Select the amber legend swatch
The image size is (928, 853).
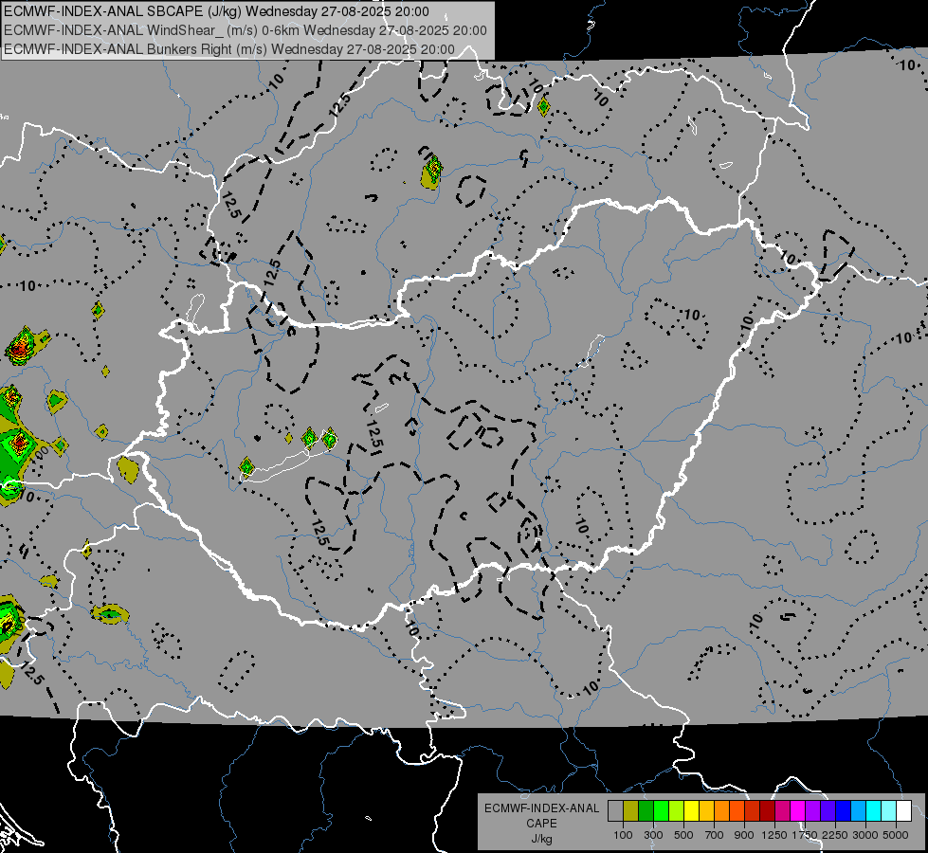[x=706, y=811]
